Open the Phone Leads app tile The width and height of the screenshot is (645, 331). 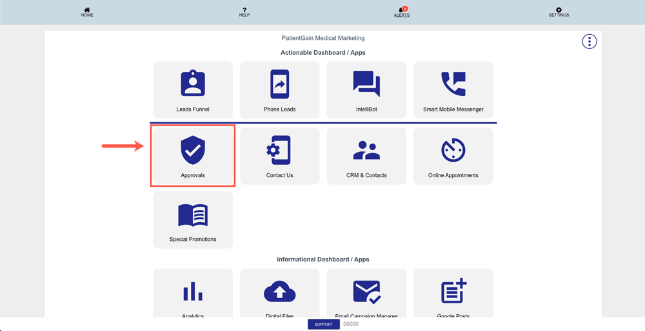(280, 90)
